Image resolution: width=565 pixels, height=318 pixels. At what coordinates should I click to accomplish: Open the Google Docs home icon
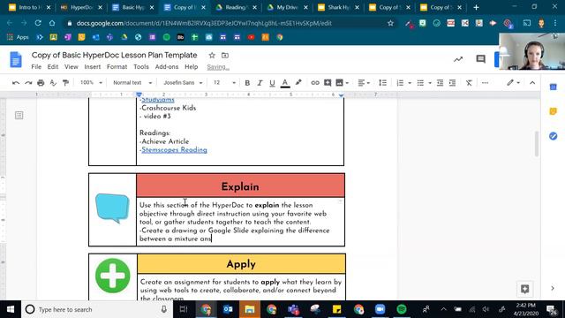[x=16, y=59]
